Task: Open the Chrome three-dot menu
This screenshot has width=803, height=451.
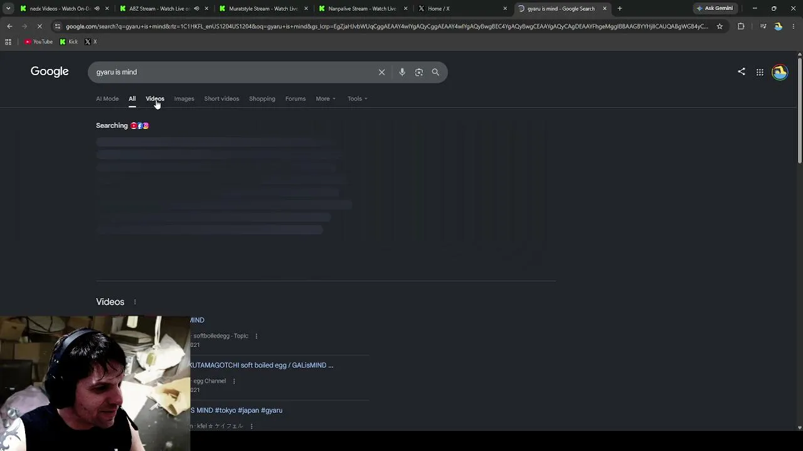Action: coord(794,26)
